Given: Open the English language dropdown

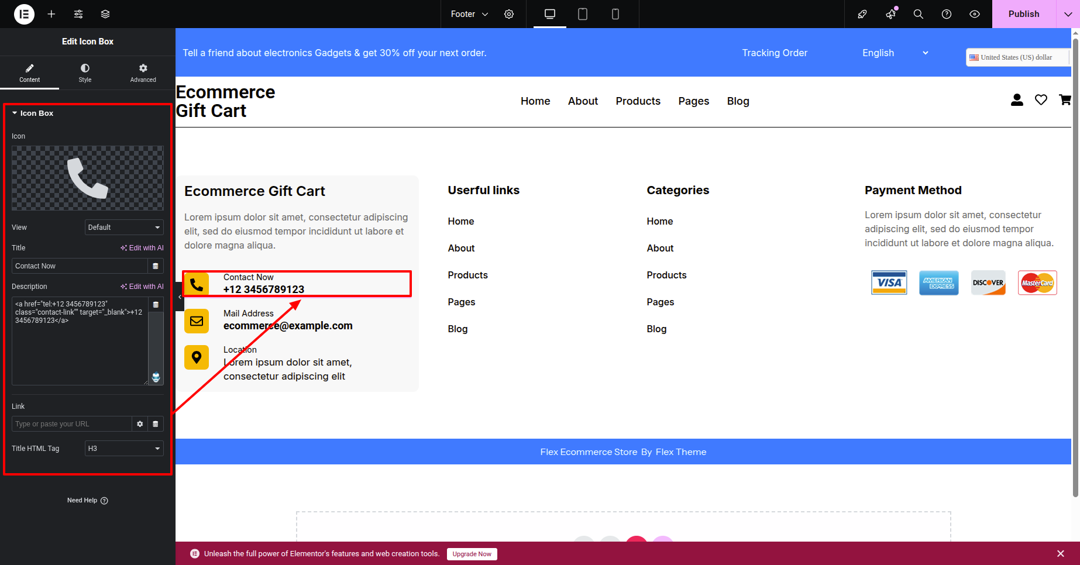Looking at the screenshot, I should point(895,53).
